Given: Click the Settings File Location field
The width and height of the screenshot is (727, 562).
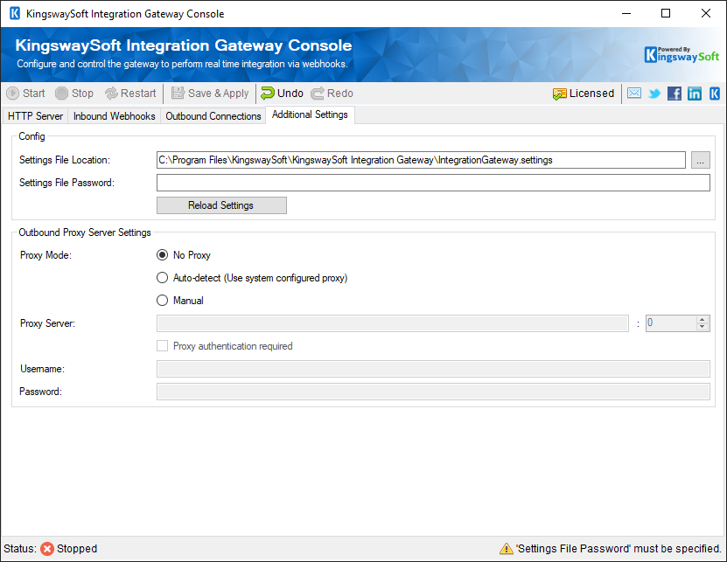Looking at the screenshot, I should point(421,160).
